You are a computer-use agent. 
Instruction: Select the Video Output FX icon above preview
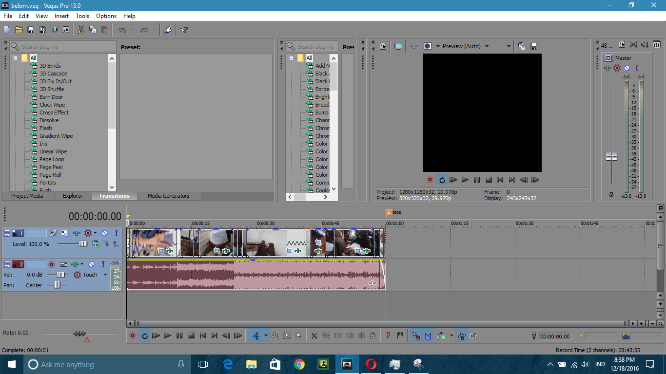coord(413,46)
